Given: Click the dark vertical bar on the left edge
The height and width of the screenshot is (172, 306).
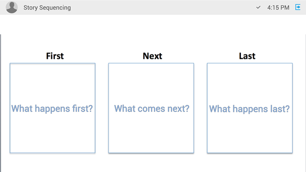Looking at the screenshot, I should [0, 103].
